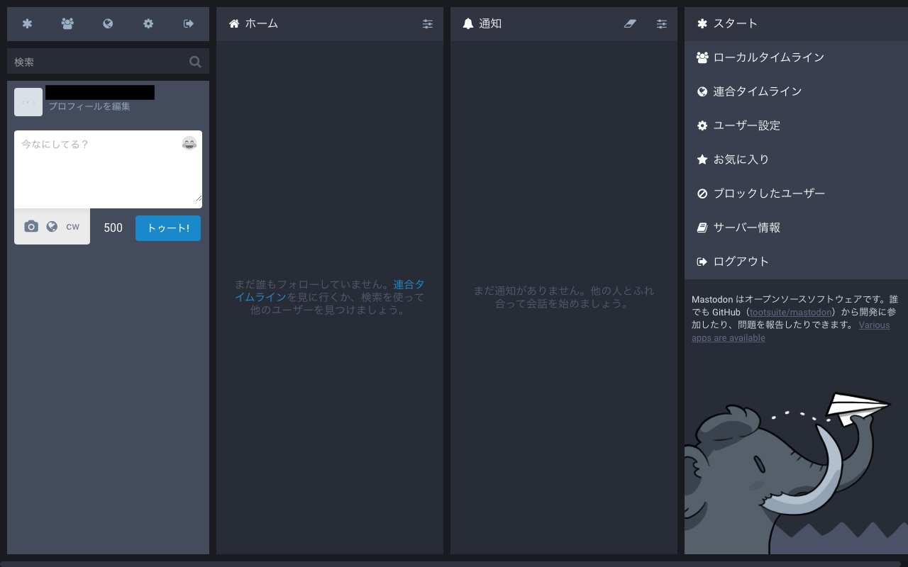Click the users icon beside ローカルタイムライン
The image size is (908, 567).
pyautogui.click(x=702, y=57)
